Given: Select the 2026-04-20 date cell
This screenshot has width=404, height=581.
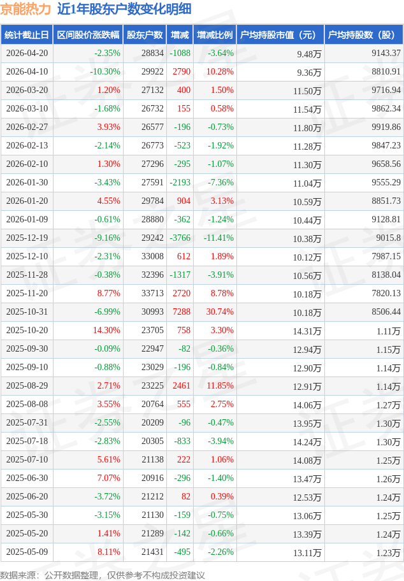Looking at the screenshot, I should point(27,54).
